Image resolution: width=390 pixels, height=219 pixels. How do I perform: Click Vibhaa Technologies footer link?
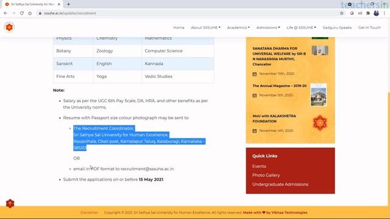click(x=289, y=212)
